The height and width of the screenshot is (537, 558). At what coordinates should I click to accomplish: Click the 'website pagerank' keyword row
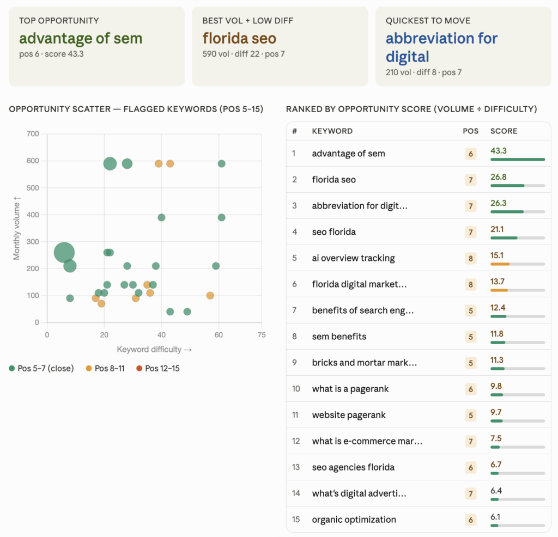point(418,414)
